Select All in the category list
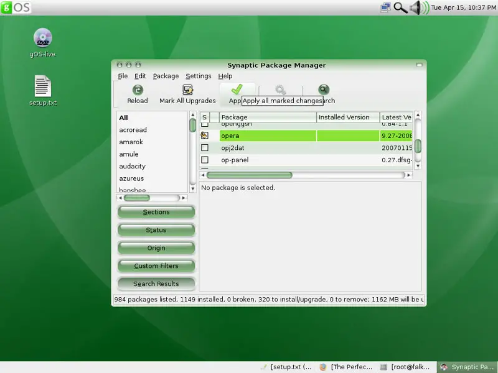 (153, 117)
